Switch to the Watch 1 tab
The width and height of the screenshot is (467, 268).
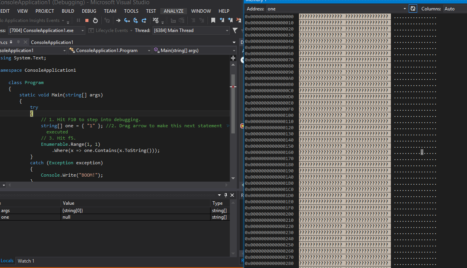pyautogui.click(x=26, y=261)
